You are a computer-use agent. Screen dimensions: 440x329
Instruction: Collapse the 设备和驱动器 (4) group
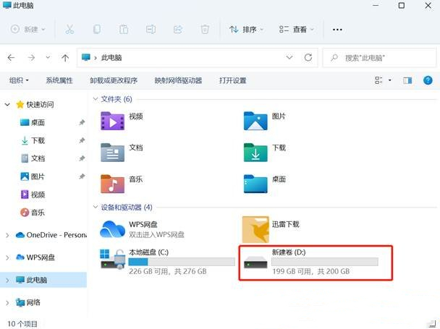click(x=96, y=208)
